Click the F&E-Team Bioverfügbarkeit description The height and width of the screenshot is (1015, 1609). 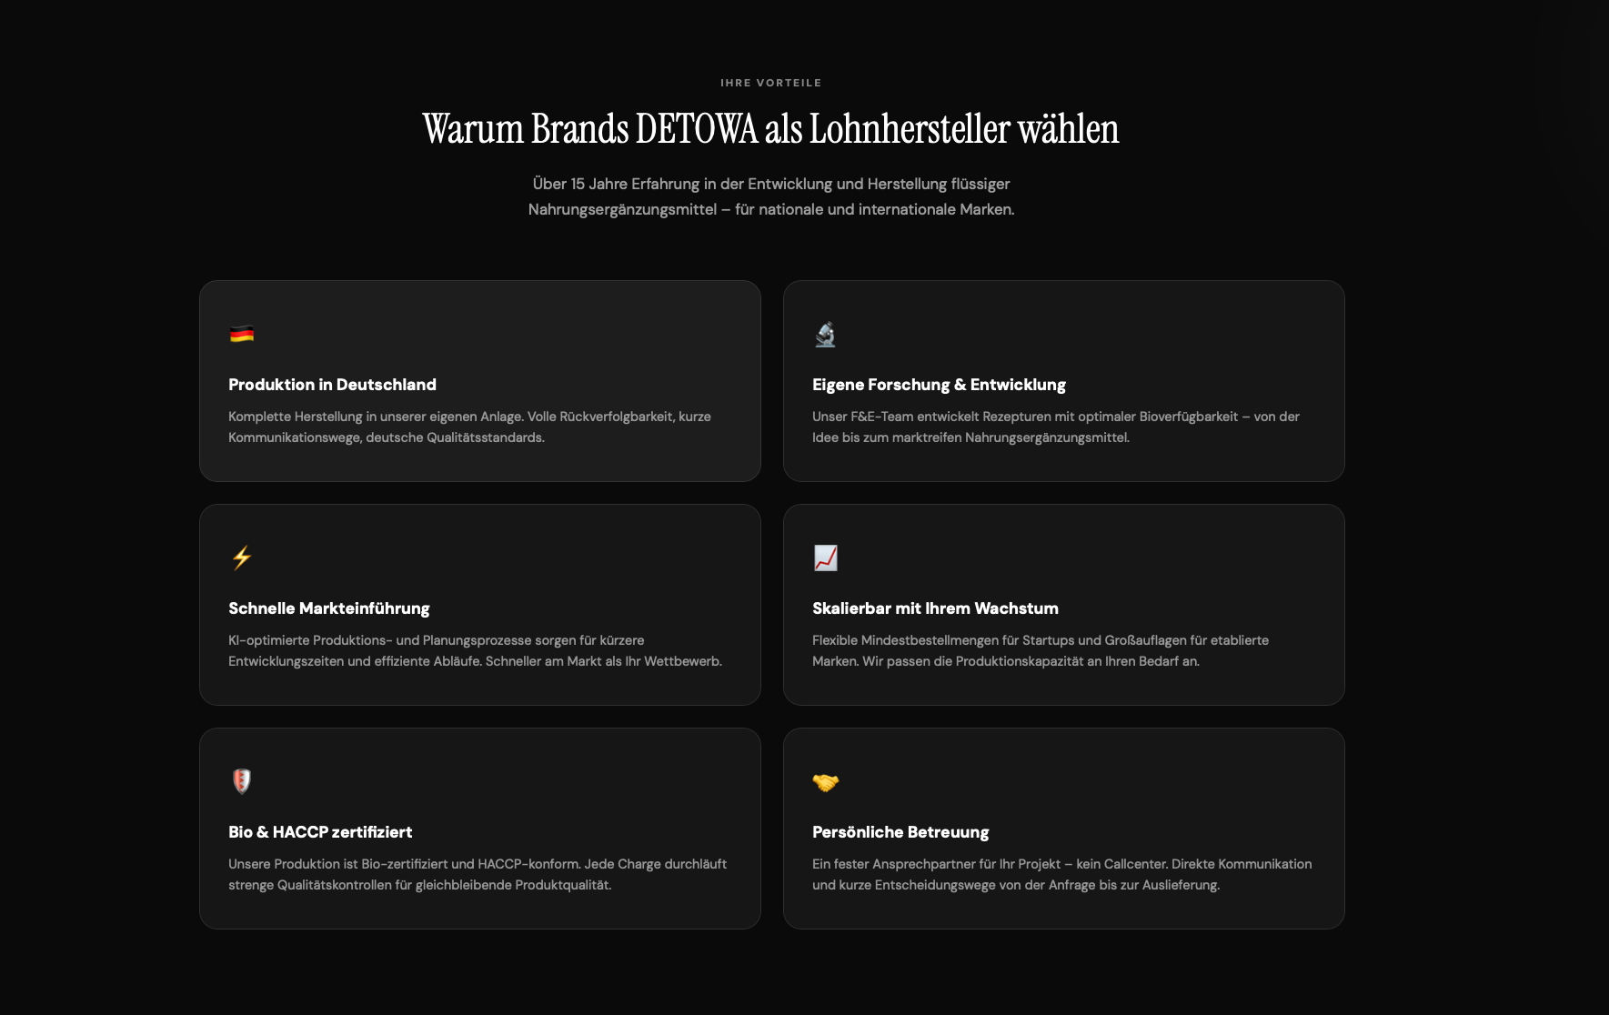(1055, 427)
